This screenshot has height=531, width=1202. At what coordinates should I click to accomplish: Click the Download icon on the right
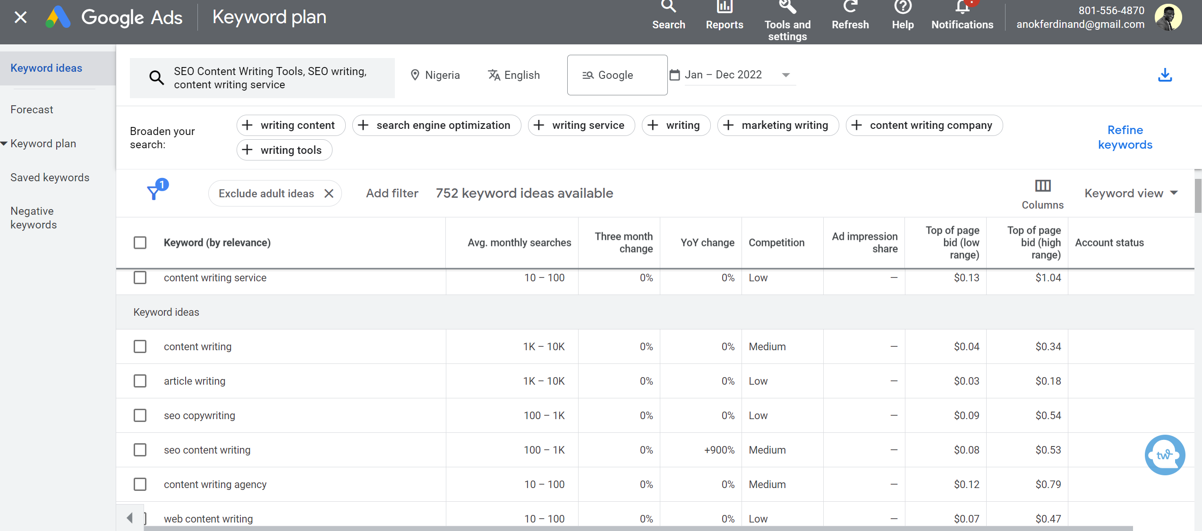tap(1165, 74)
